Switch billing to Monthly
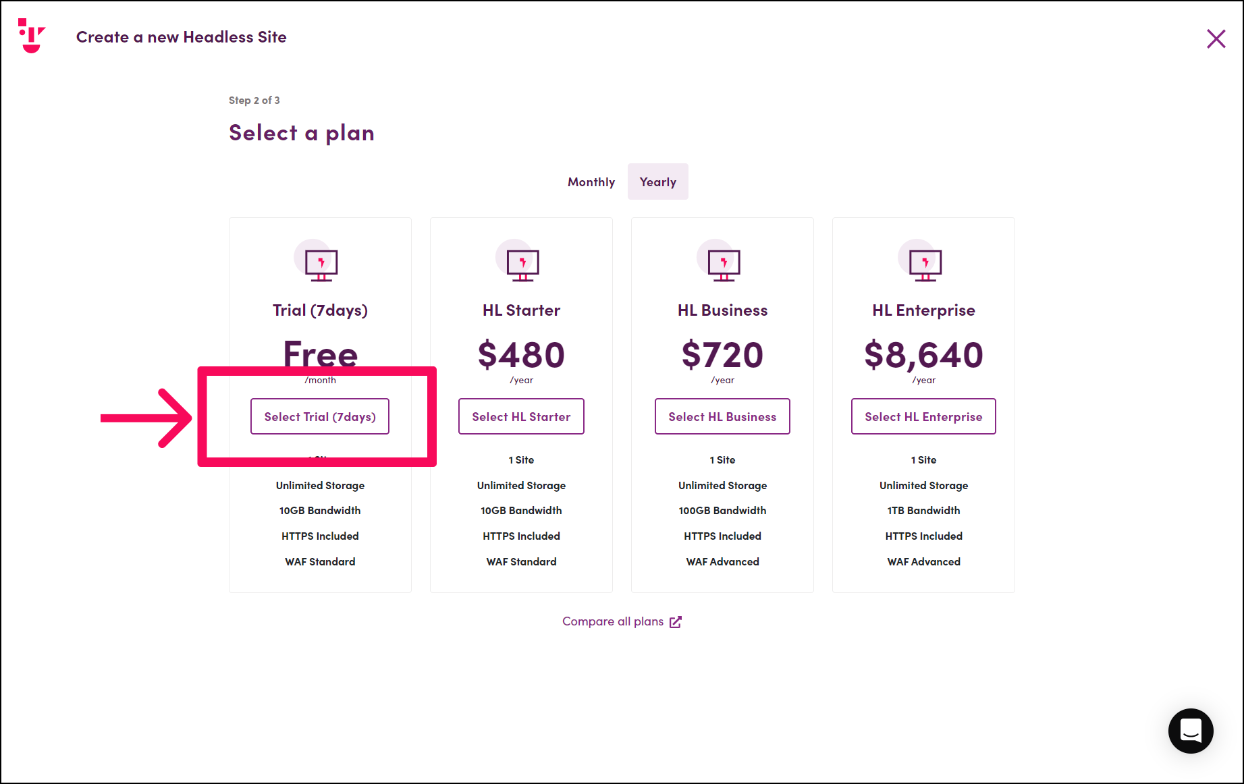This screenshot has width=1244, height=784. (x=591, y=181)
